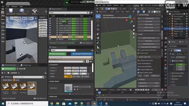189x106 pixels.
Task: Click the Play animation button in timeline
Action: pyautogui.click(x=143, y=90)
